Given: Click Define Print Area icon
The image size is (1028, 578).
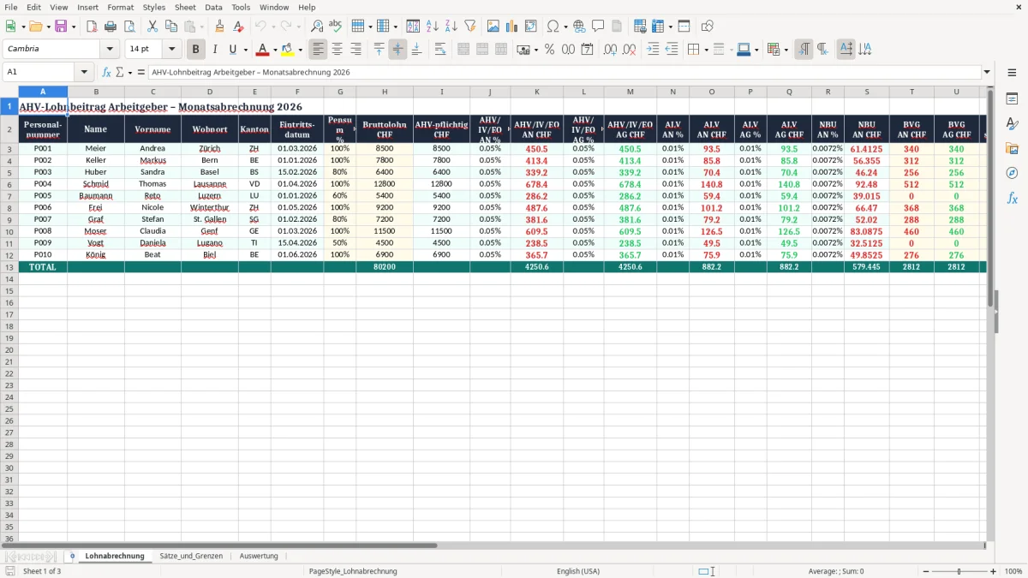Looking at the screenshot, I should [x=640, y=27].
